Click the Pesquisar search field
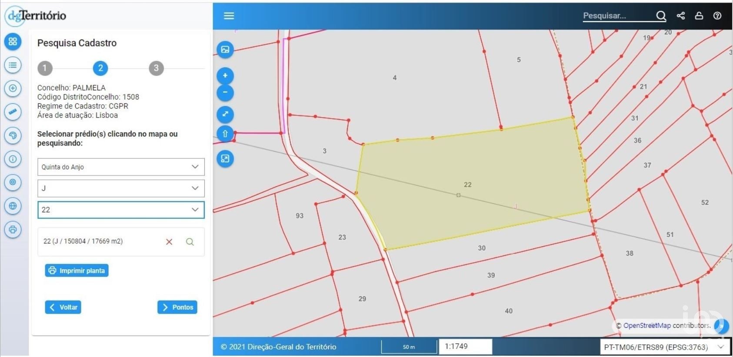The image size is (733, 357). click(617, 16)
